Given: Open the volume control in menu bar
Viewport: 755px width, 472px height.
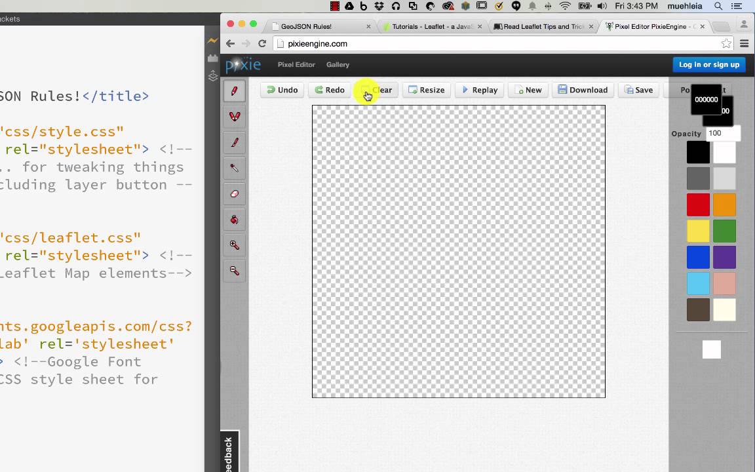Looking at the screenshot, I should (x=602, y=7).
